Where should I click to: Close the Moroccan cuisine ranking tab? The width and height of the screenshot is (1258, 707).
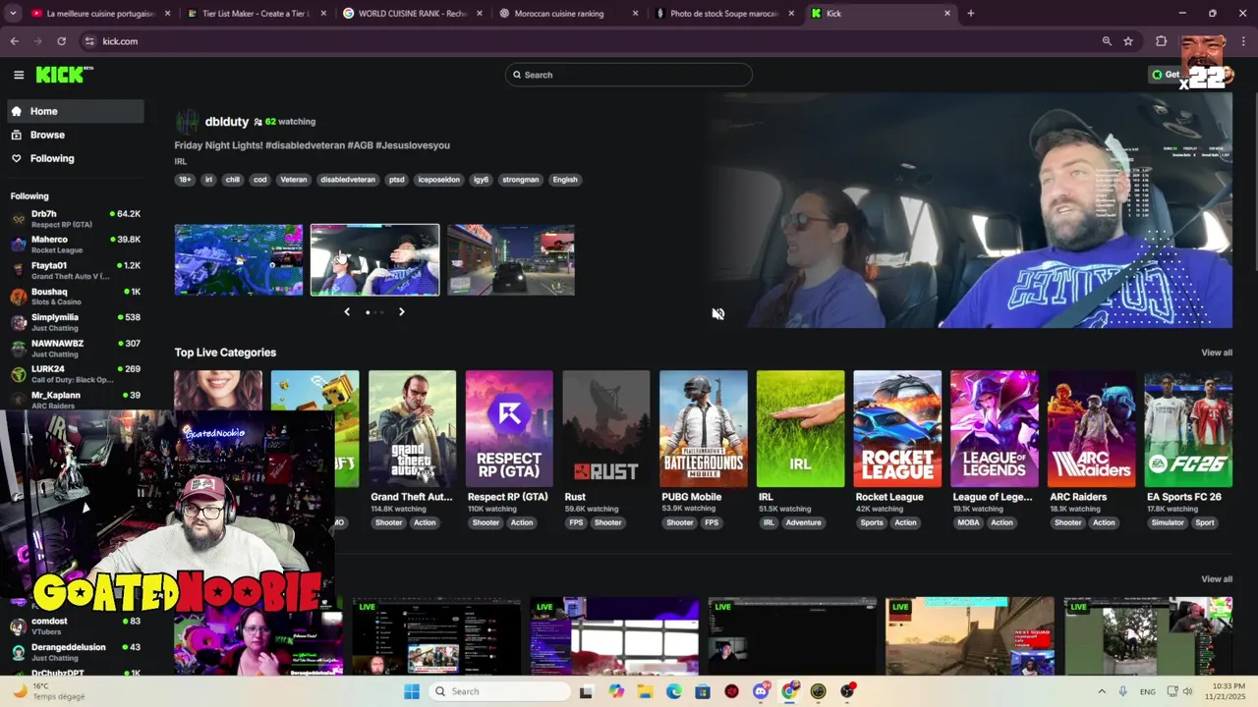tap(635, 14)
